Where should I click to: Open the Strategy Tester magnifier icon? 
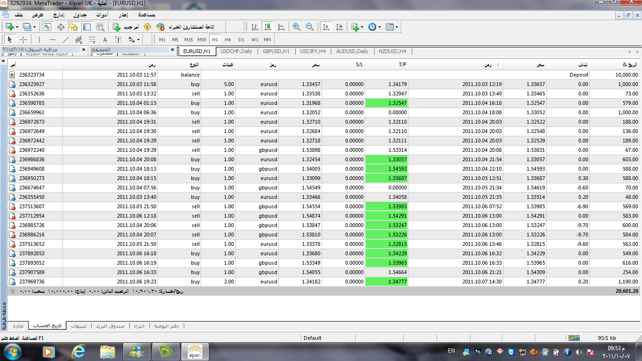coord(100,27)
